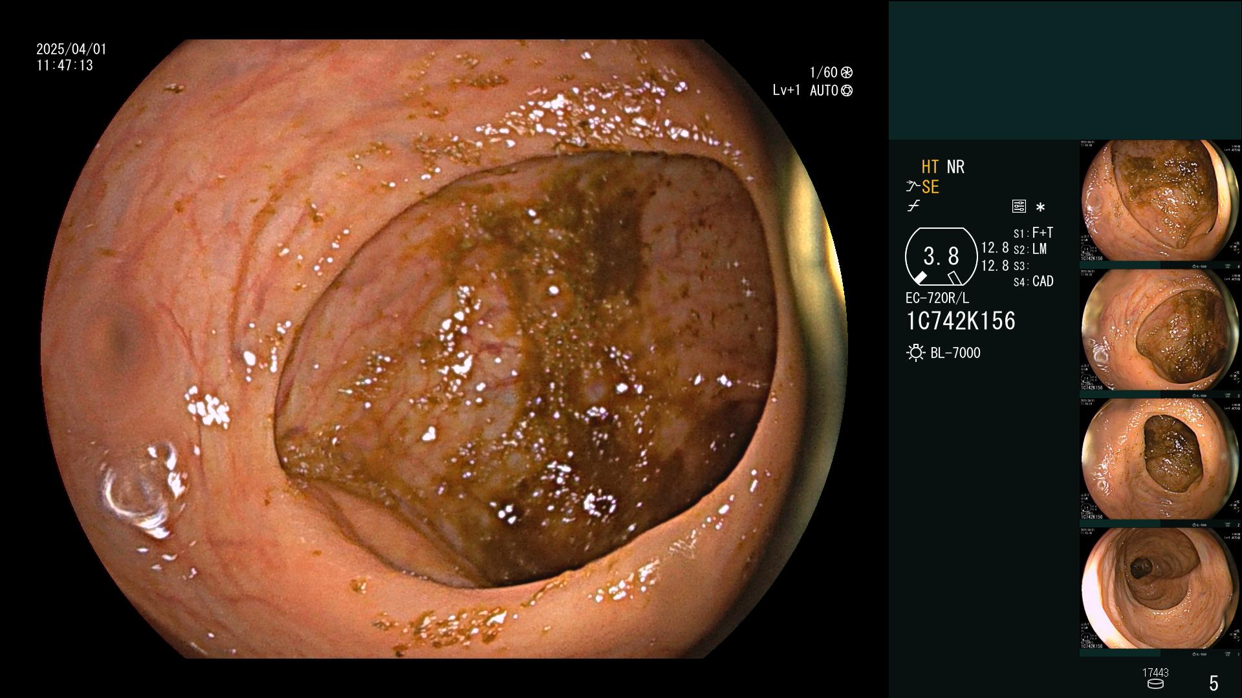The height and width of the screenshot is (698, 1242).
Task: Click the orange SE label
Action: [x=930, y=187]
